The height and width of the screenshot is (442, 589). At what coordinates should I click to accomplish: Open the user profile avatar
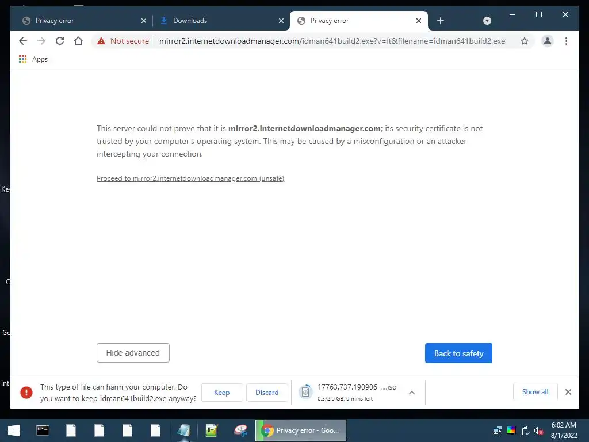(548, 41)
